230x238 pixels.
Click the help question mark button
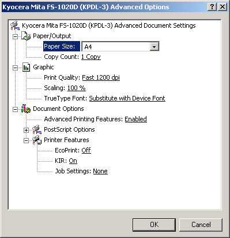212,7
